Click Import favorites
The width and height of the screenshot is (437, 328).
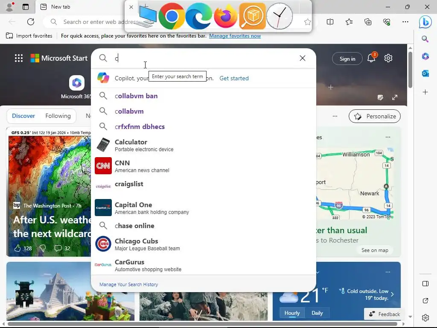[29, 36]
